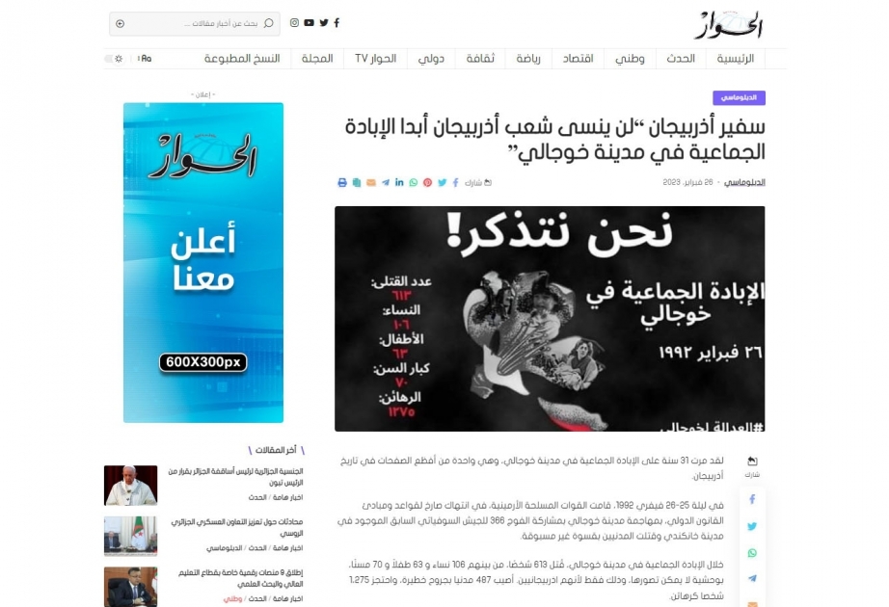Screen dimensions: 889x607
Task: Share on WhatsApp from the vertical share bar
Action: click(752, 553)
